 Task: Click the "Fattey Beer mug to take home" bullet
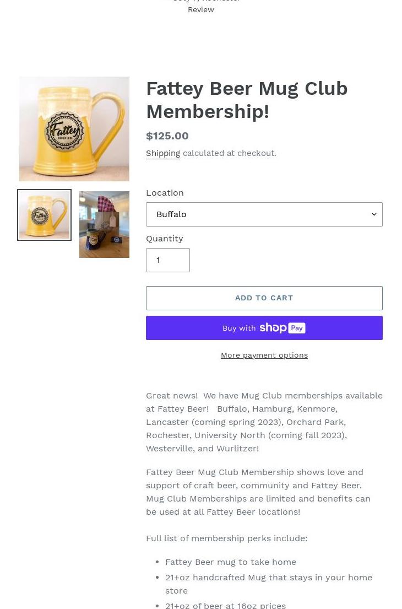click(x=231, y=562)
